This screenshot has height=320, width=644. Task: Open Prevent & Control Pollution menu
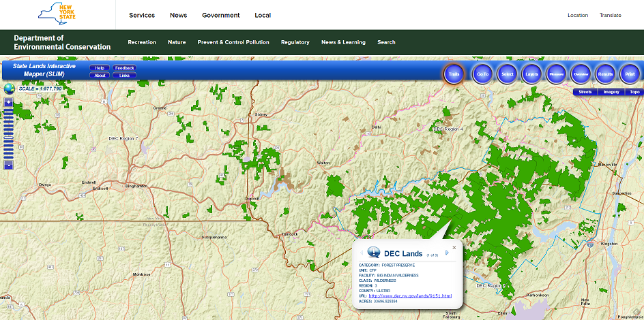click(234, 42)
